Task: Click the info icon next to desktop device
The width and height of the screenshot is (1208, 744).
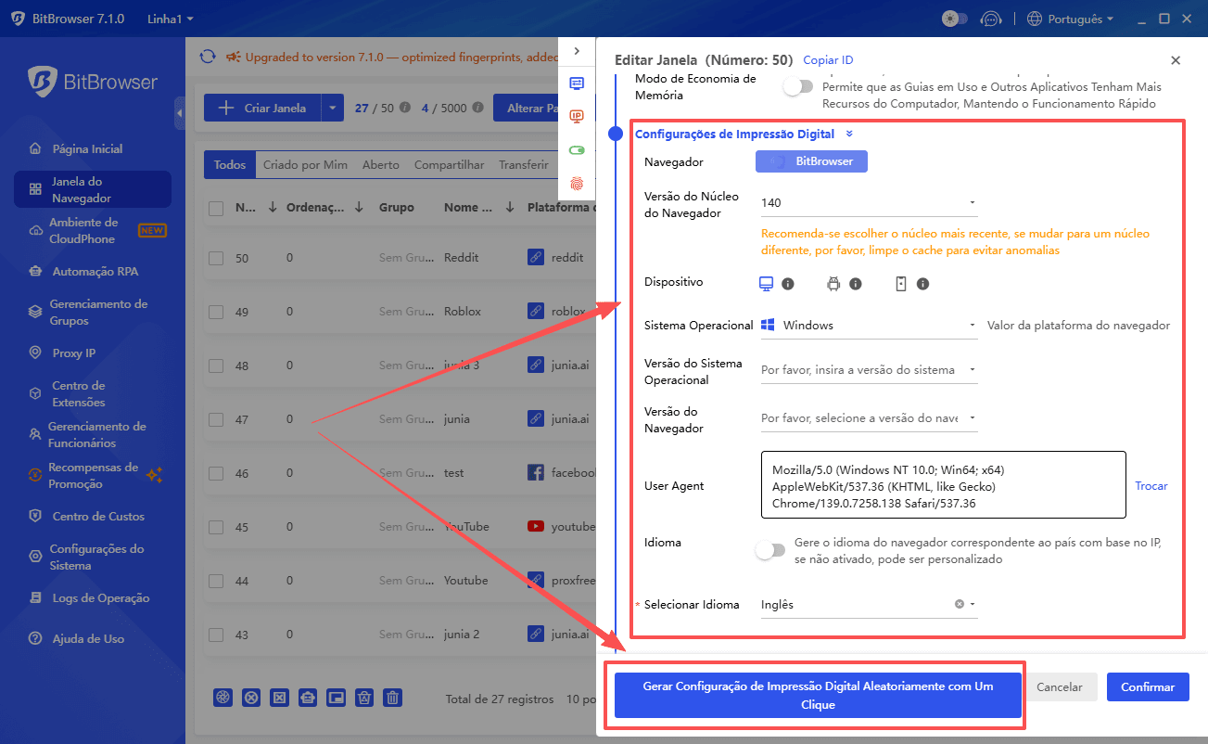Action: [788, 284]
